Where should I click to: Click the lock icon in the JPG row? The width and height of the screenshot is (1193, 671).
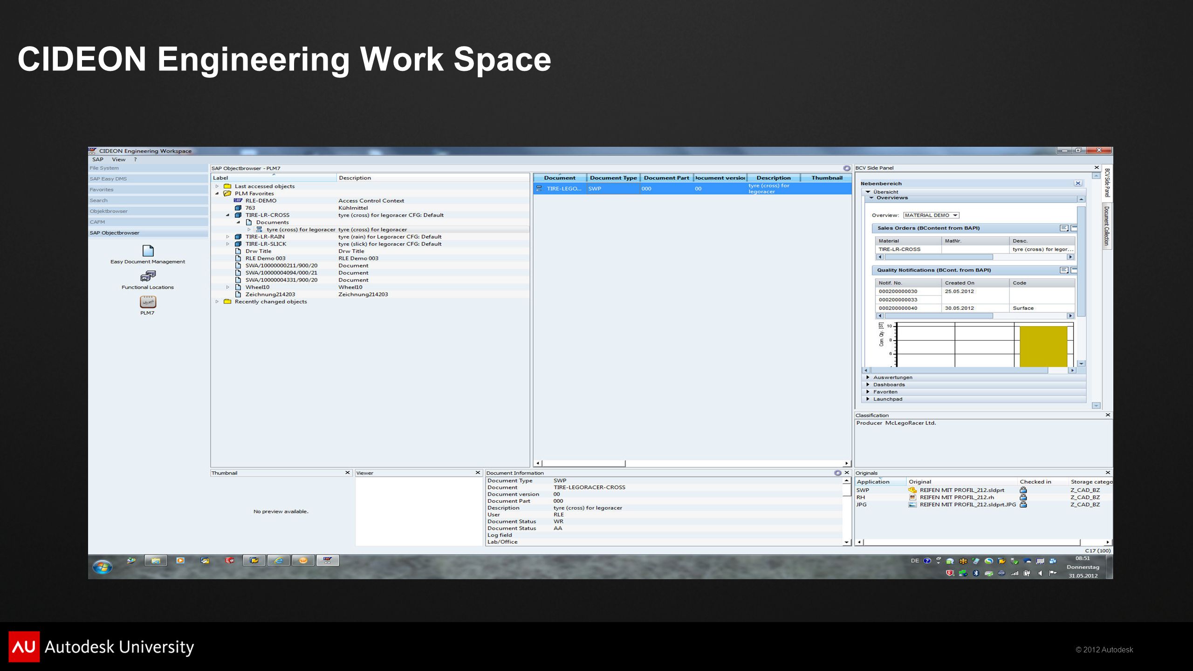(x=1023, y=504)
